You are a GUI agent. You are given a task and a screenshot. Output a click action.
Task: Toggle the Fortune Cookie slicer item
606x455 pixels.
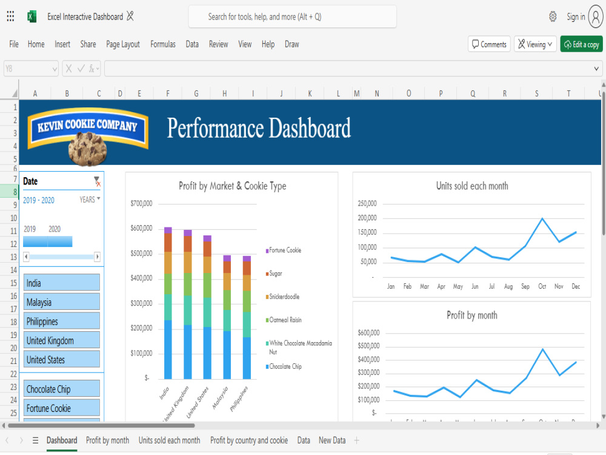pos(61,408)
